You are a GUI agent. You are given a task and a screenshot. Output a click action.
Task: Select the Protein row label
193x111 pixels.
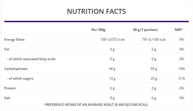click(x=10, y=88)
